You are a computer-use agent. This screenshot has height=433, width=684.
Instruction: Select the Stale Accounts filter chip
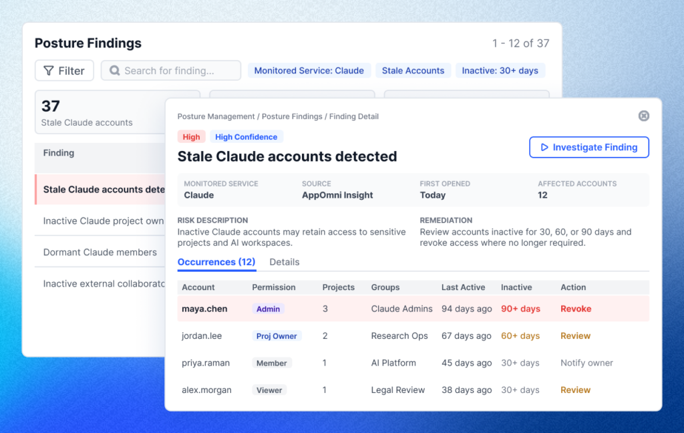(413, 71)
